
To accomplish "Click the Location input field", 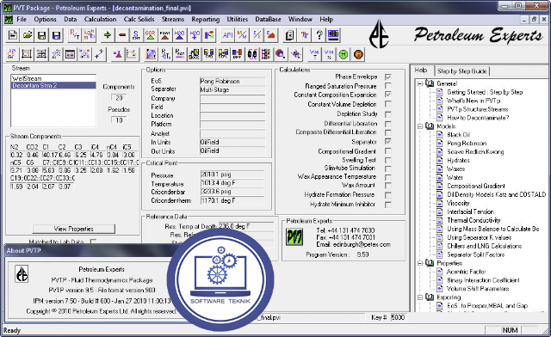I will 232,116.
